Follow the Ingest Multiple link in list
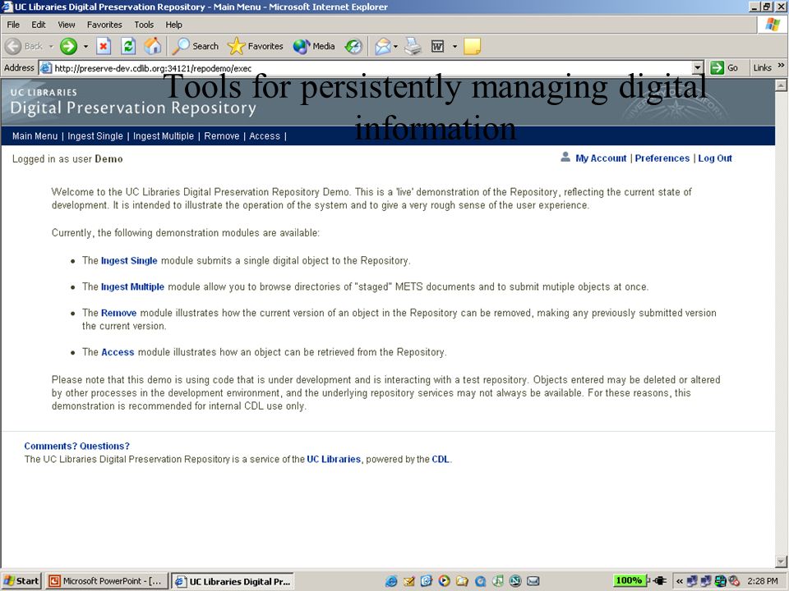789x591 pixels. pos(133,287)
